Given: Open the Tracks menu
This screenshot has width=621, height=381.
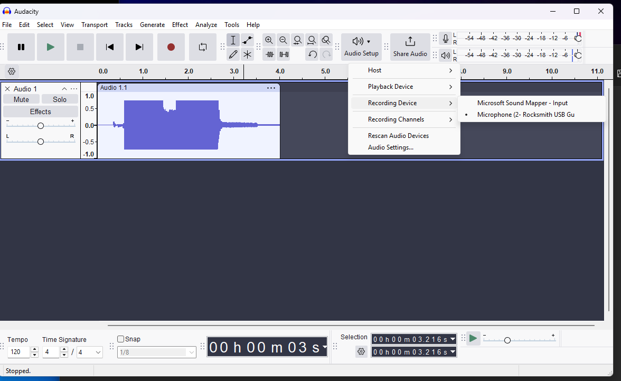Looking at the screenshot, I should click(124, 25).
